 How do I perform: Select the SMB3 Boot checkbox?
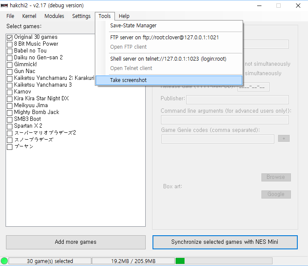tap(10, 119)
